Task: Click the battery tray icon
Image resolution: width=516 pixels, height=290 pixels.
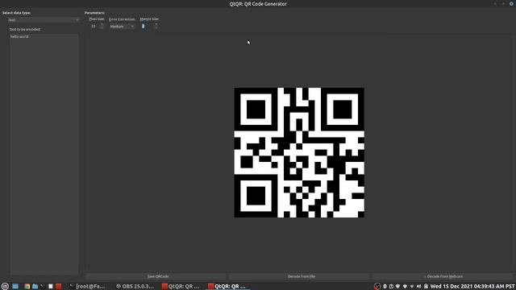Action: coord(426,287)
